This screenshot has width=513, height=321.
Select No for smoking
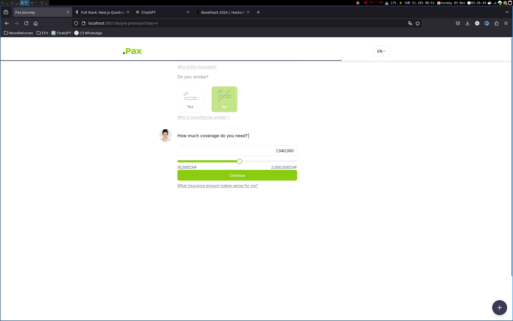[x=224, y=99]
